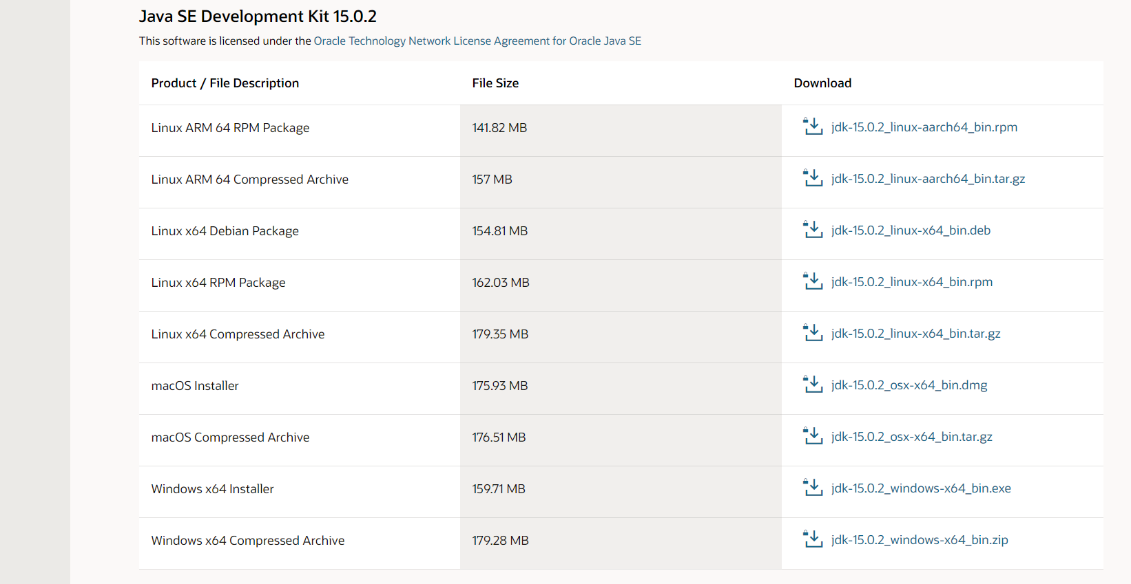Screen dimensions: 1131x584
Task: Click the Download column header
Action: tap(822, 83)
